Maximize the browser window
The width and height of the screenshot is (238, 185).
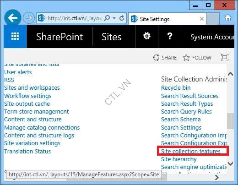pos(208,5)
